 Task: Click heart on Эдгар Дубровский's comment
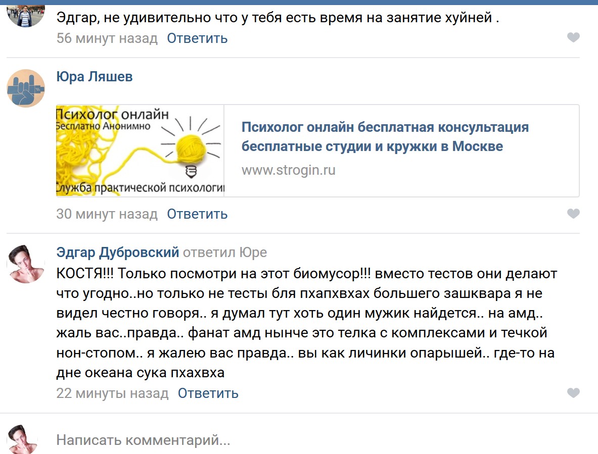coord(573,393)
